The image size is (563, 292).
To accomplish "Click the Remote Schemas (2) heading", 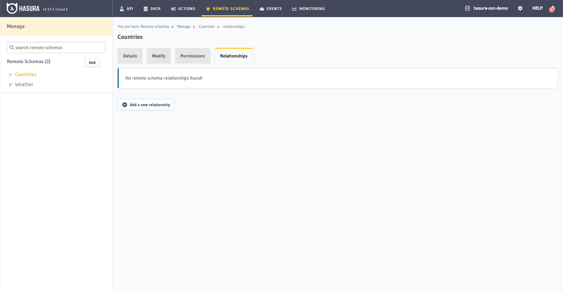I will [x=29, y=61].
